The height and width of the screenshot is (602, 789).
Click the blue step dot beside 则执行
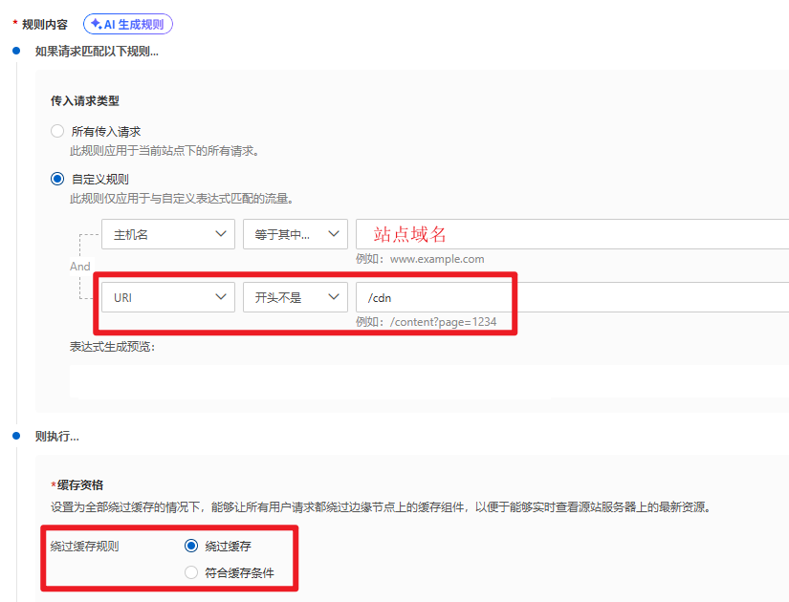click(x=16, y=437)
